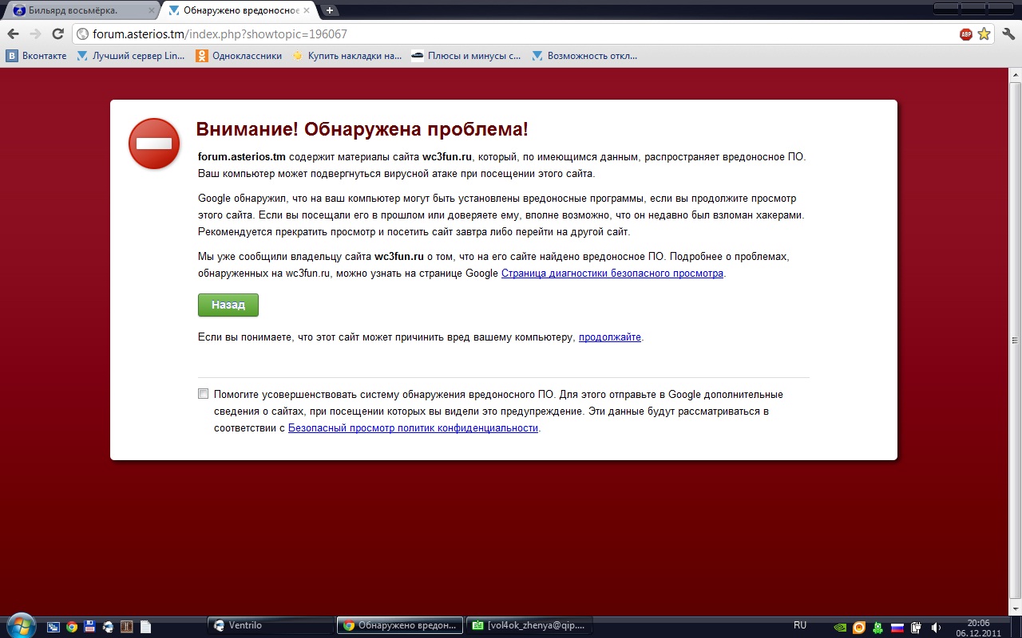The width and height of the screenshot is (1022, 638).
Task: Click the power plug tray icon
Action: pos(916,627)
